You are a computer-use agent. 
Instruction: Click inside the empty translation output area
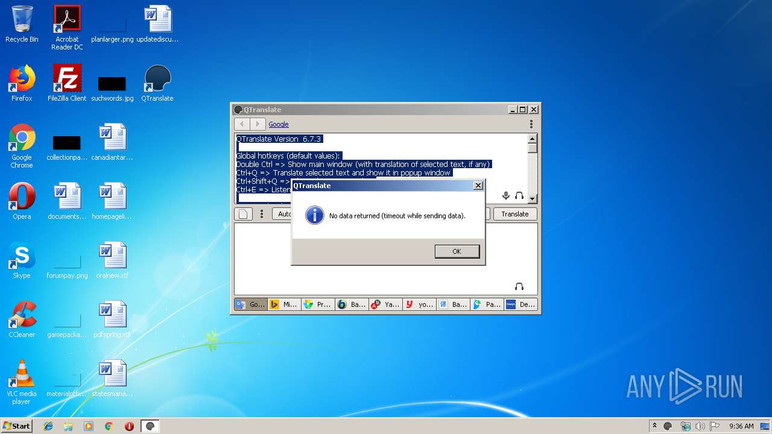385,259
